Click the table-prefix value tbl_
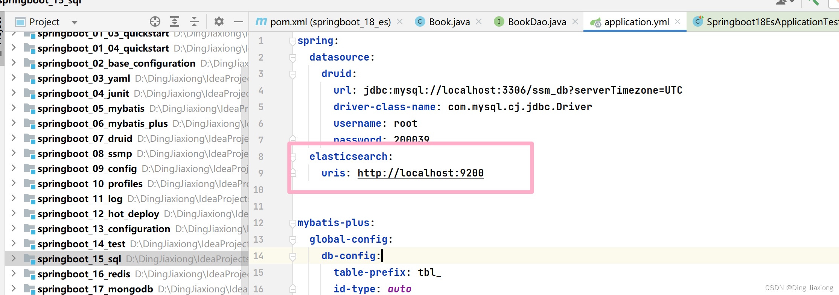The image size is (839, 295). tap(429, 272)
